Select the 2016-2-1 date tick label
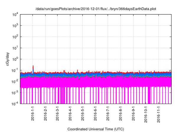The width and height of the screenshot is (189, 132). [45, 114]
